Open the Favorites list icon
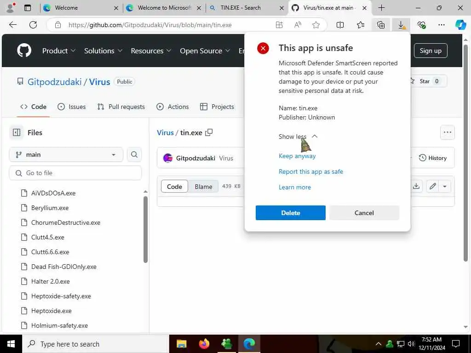This screenshot has height=353, width=471. click(361, 25)
